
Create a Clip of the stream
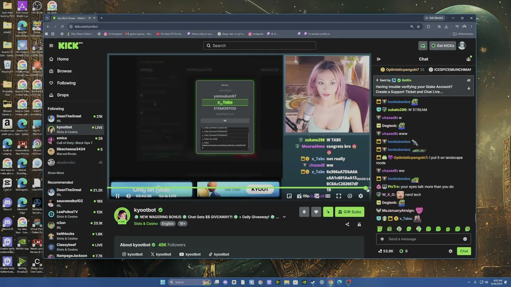304,196
